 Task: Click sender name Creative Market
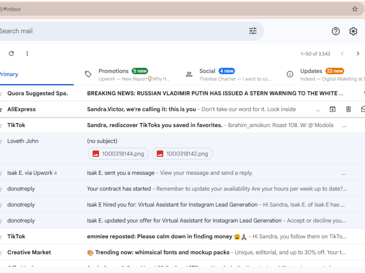click(29, 252)
